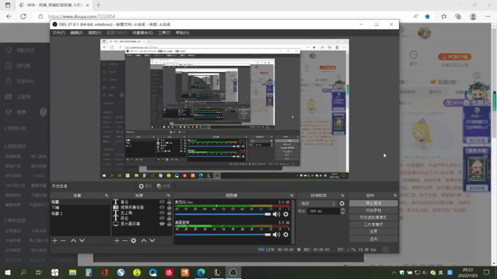Screen dimensions: 497x279
Task: Move the source down with the down arrow in the 来源 panel
Action: click(x=152, y=241)
